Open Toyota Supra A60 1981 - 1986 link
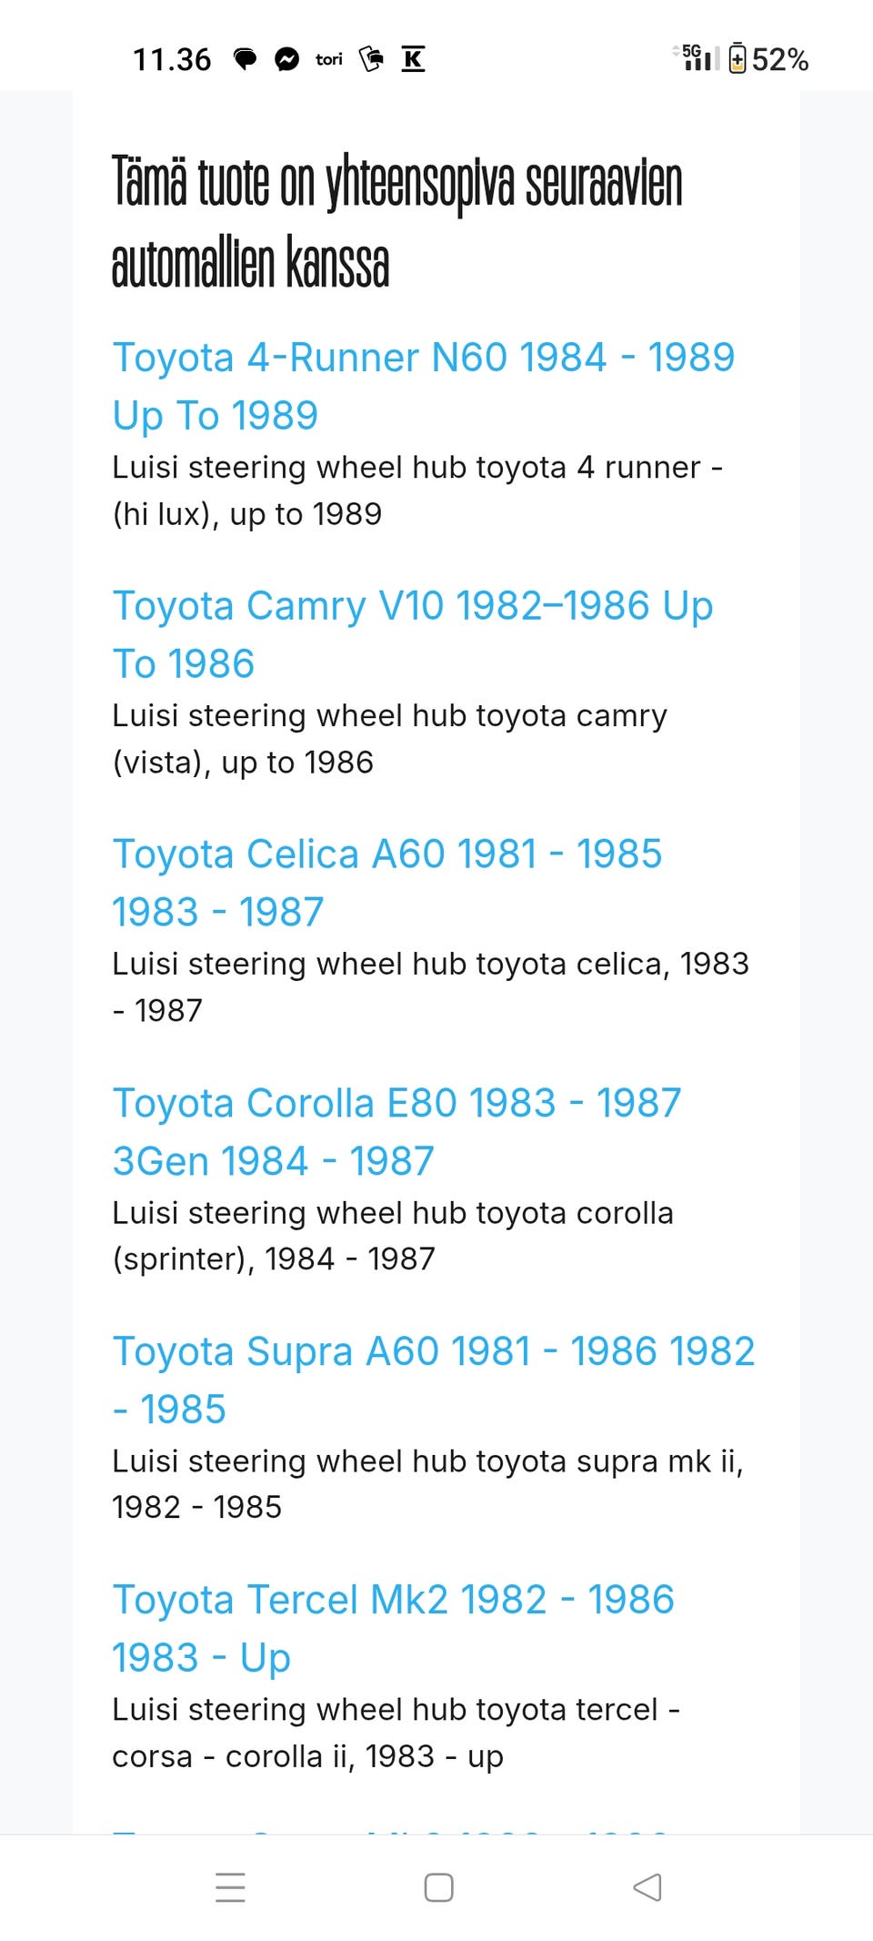Screen dimensions: 873x1941 click(x=433, y=1380)
